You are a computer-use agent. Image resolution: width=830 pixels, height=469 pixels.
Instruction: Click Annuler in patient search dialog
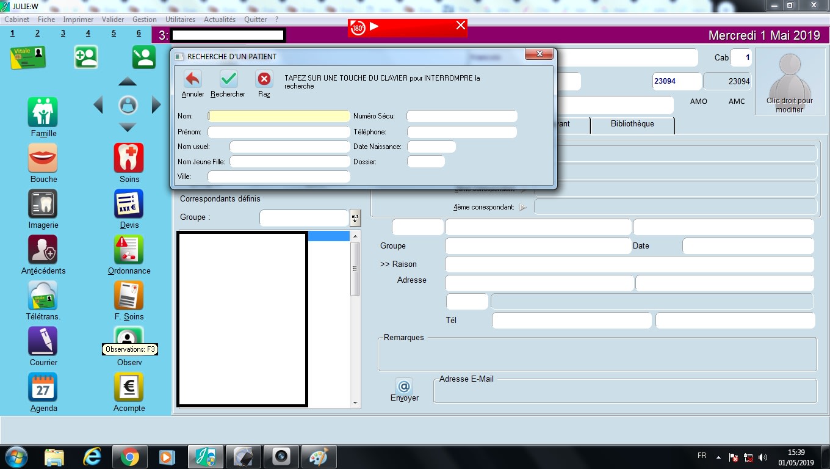coord(193,79)
